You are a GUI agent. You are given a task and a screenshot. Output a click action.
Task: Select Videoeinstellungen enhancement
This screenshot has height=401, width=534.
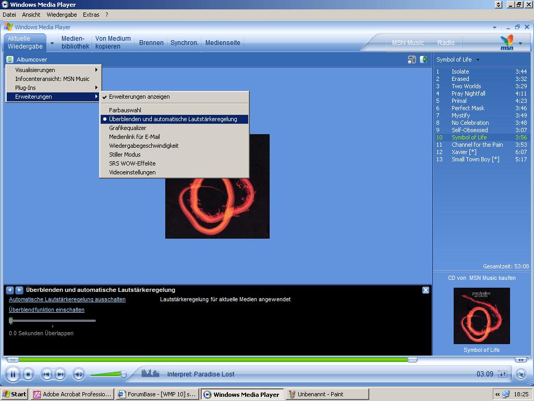174,172
